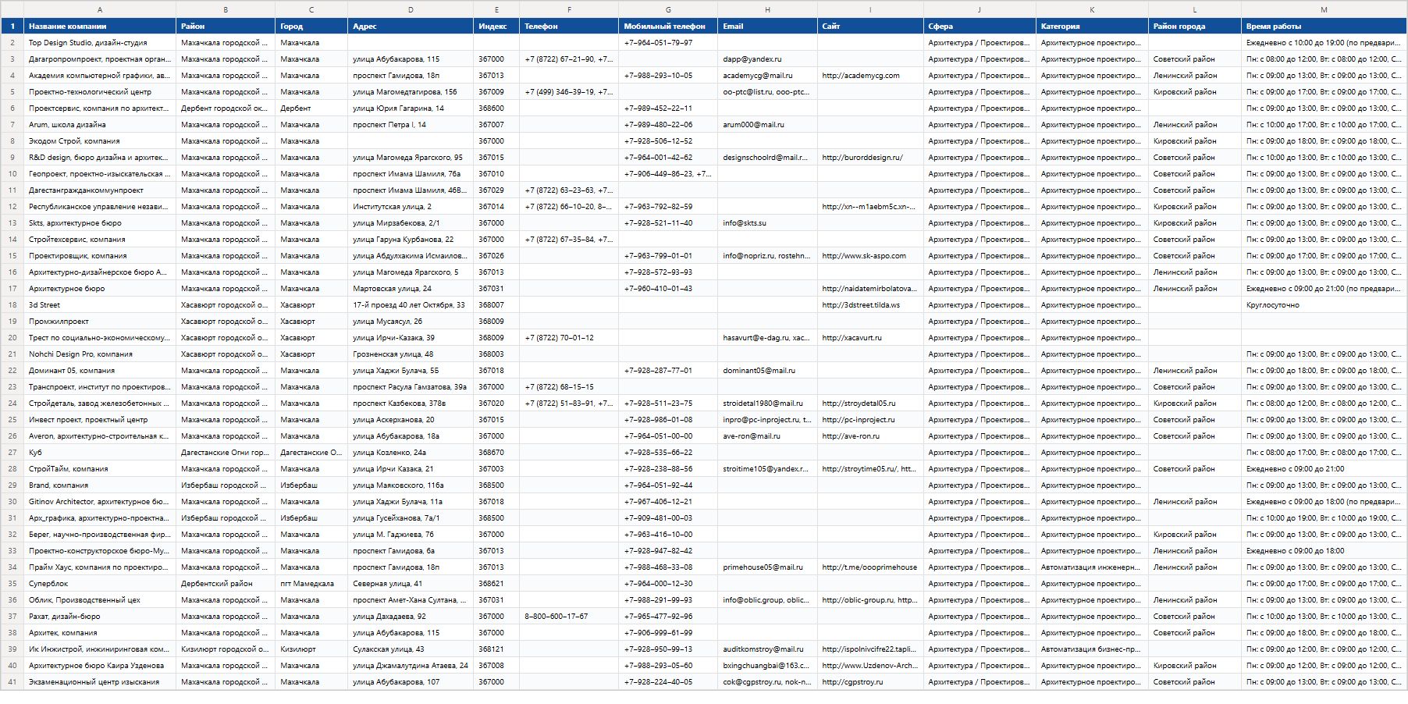This screenshot has width=1408, height=704.
Task: Select the 'Brand, компания' cell
Action: 100,485
